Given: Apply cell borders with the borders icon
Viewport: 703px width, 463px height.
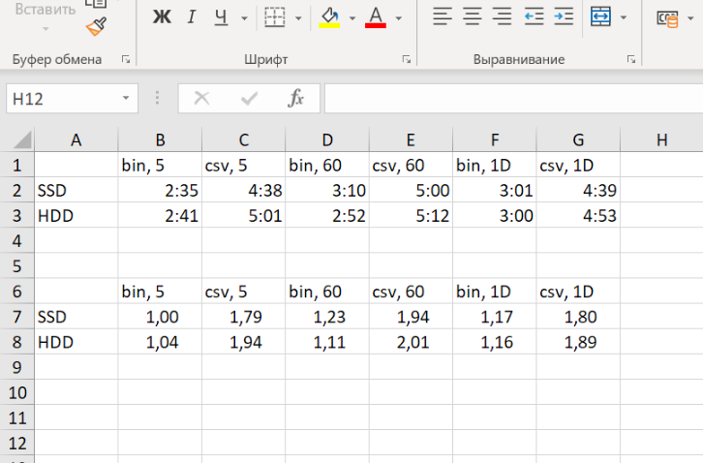Looking at the screenshot, I should pyautogui.click(x=275, y=16).
